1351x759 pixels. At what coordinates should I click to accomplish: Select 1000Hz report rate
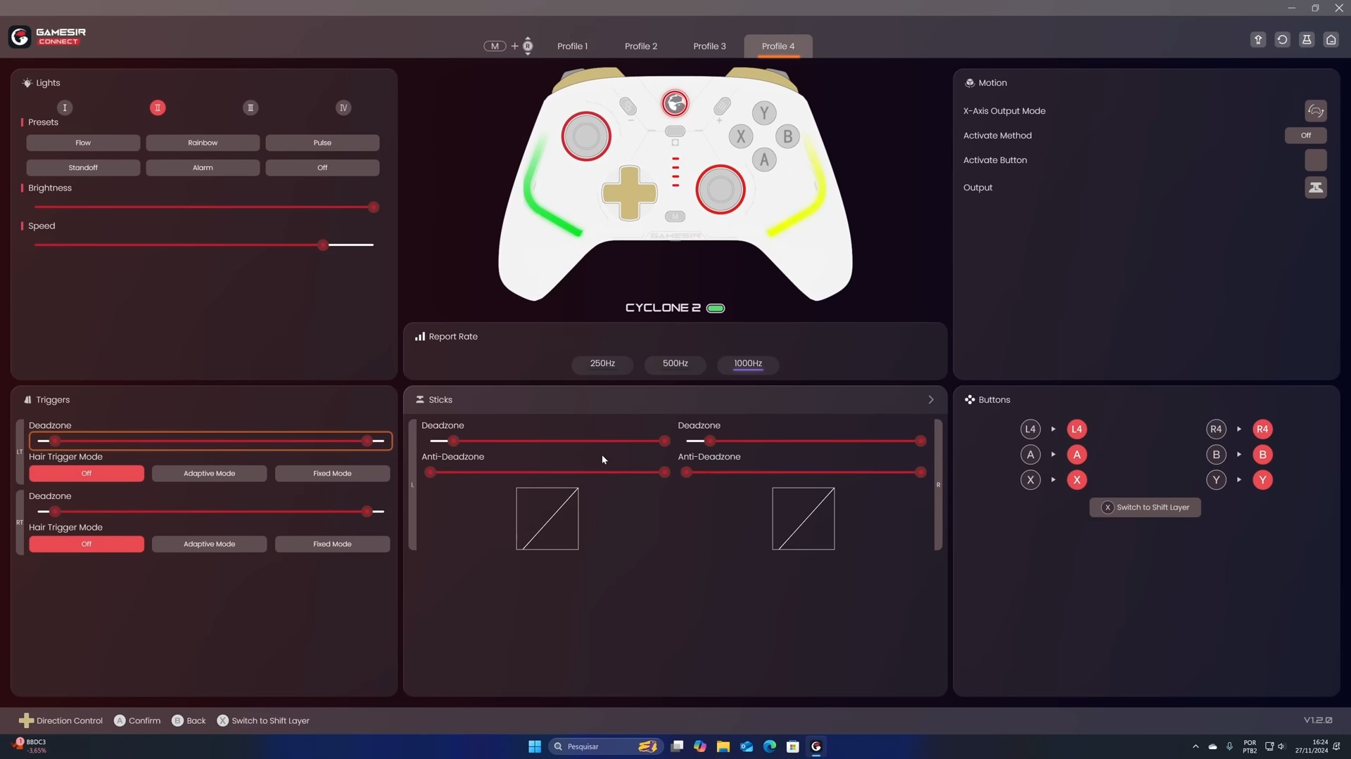748,364
